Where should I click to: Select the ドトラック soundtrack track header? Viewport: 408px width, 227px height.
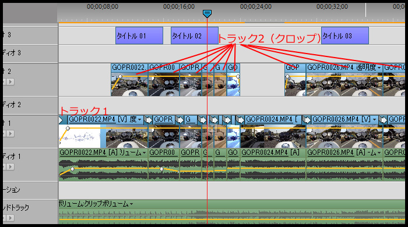click(30, 211)
